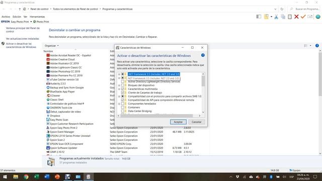The image size is (322, 181).
Task: Open the Organizar dropdown
Action: pyautogui.click(x=51, y=46)
